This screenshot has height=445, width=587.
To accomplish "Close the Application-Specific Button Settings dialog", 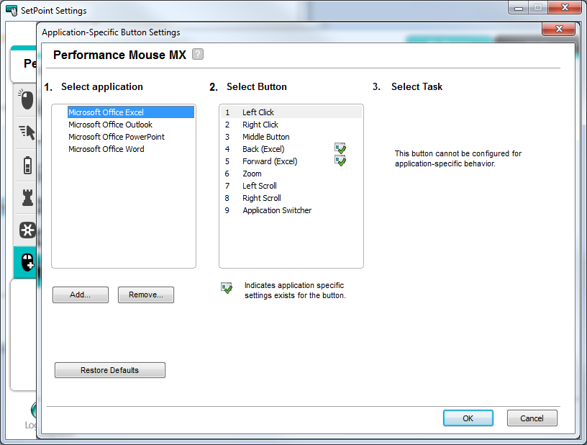I will [x=558, y=29].
